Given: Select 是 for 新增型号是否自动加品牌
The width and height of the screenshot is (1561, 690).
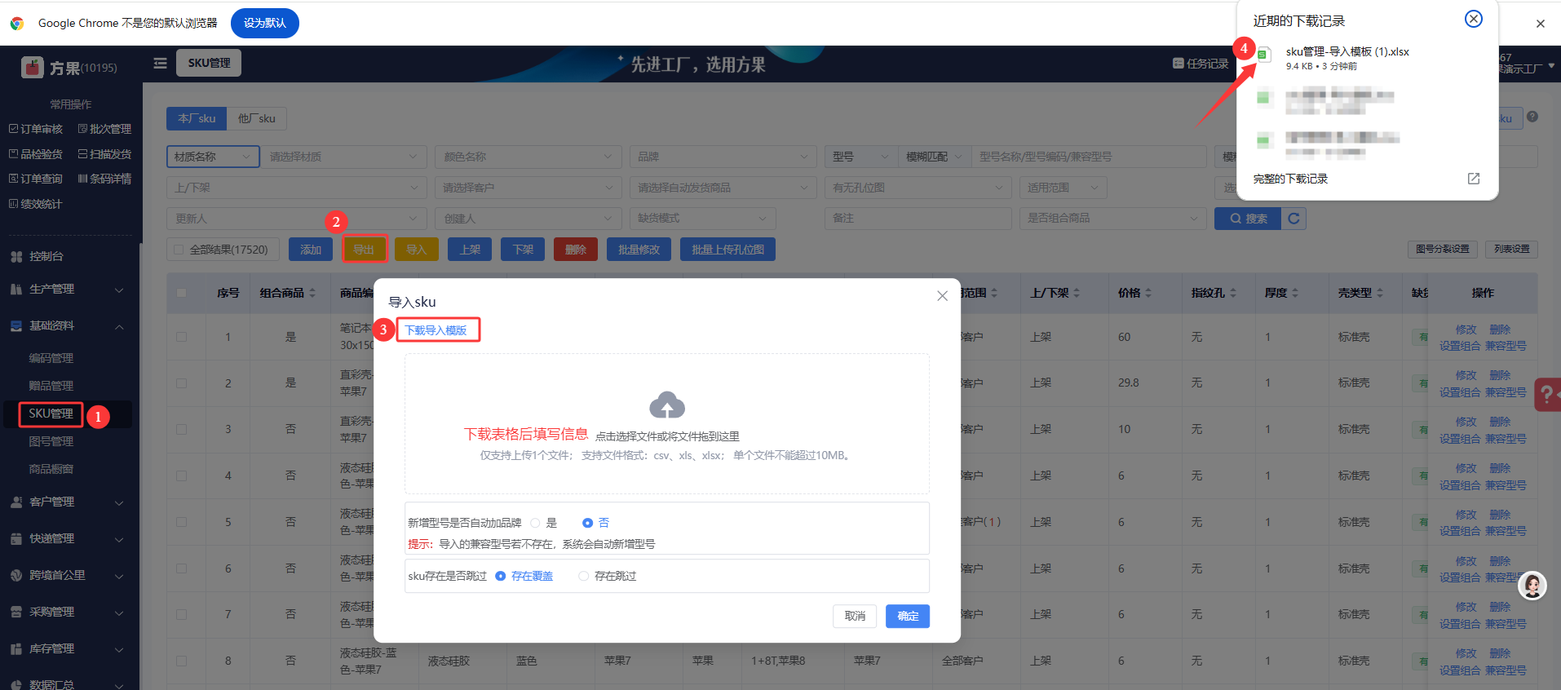Looking at the screenshot, I should pyautogui.click(x=536, y=523).
